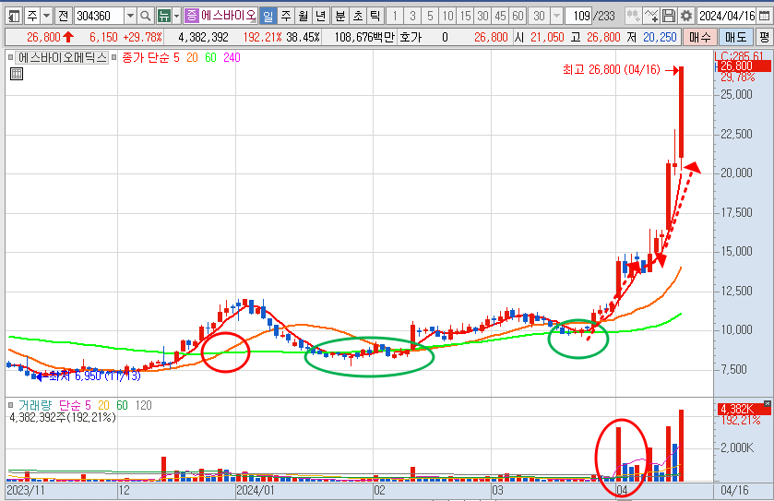Click the 거래량 volume label
774x501 pixels.
(x=34, y=405)
